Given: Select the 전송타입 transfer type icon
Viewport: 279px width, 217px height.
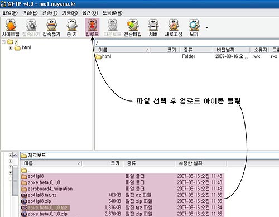Looking at the screenshot, I should [x=133, y=27].
